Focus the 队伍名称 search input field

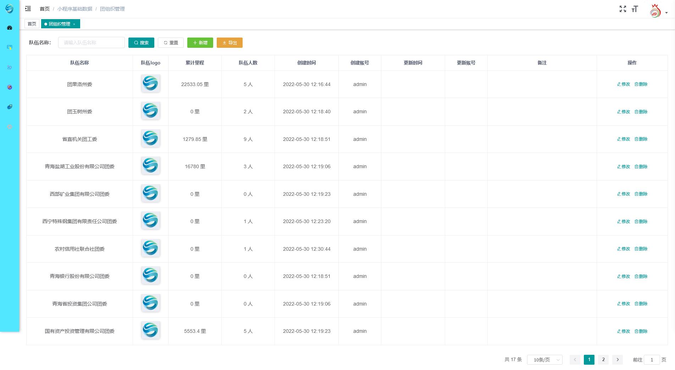point(91,42)
